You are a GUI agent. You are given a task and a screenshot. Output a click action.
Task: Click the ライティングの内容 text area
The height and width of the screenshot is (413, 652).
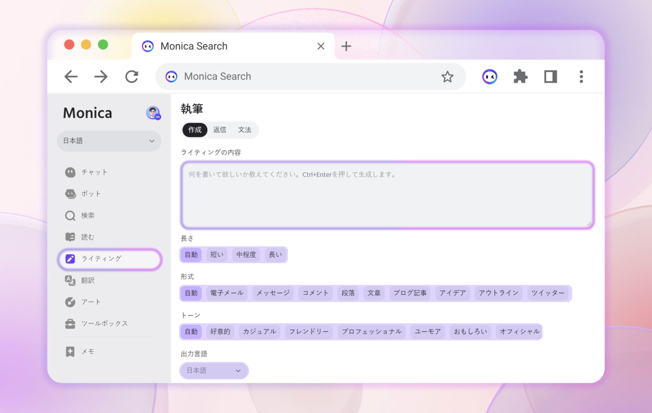pyautogui.click(x=387, y=195)
